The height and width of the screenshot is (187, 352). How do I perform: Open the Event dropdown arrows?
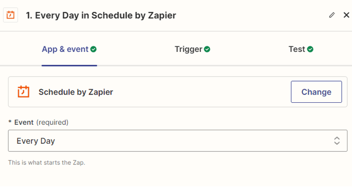pos(337,141)
